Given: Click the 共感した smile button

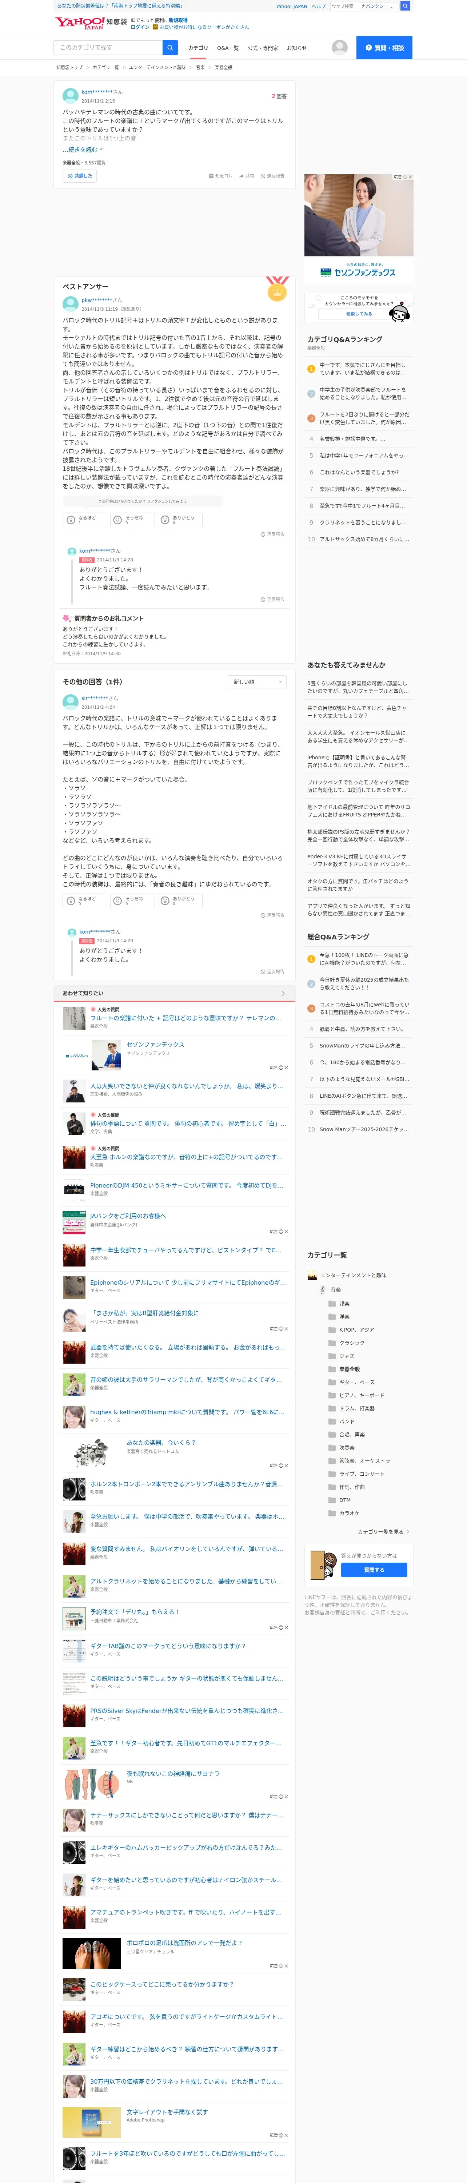Looking at the screenshot, I should [x=79, y=176].
